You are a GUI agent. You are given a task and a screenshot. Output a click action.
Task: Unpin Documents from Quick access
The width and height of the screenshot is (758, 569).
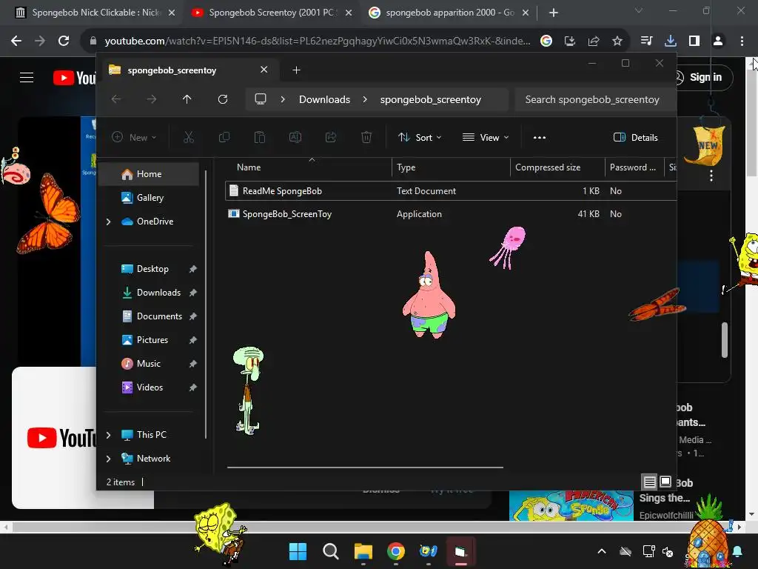193,316
